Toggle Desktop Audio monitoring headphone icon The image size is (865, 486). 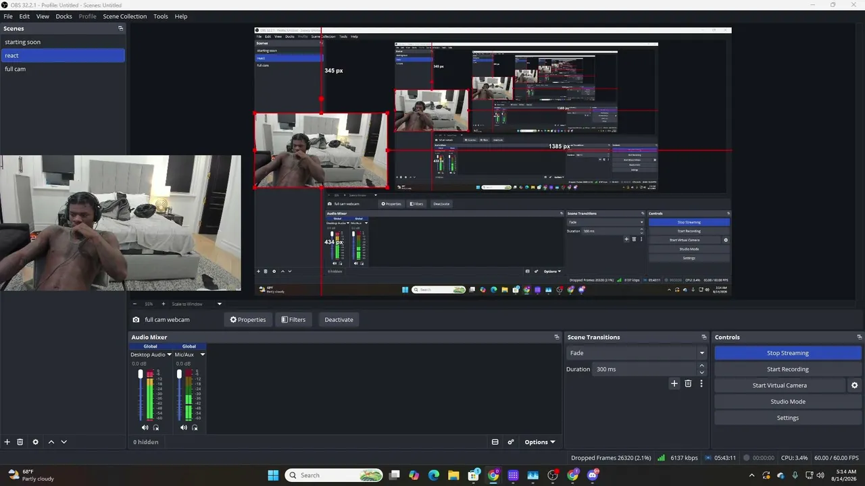pyautogui.click(x=156, y=427)
